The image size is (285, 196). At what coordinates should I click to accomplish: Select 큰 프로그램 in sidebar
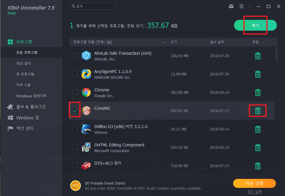pyautogui.click(x=25, y=74)
